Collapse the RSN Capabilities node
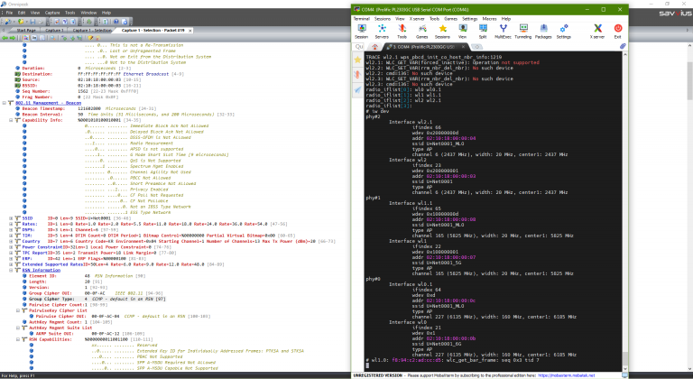The width and height of the screenshot is (693, 379). 18,339
